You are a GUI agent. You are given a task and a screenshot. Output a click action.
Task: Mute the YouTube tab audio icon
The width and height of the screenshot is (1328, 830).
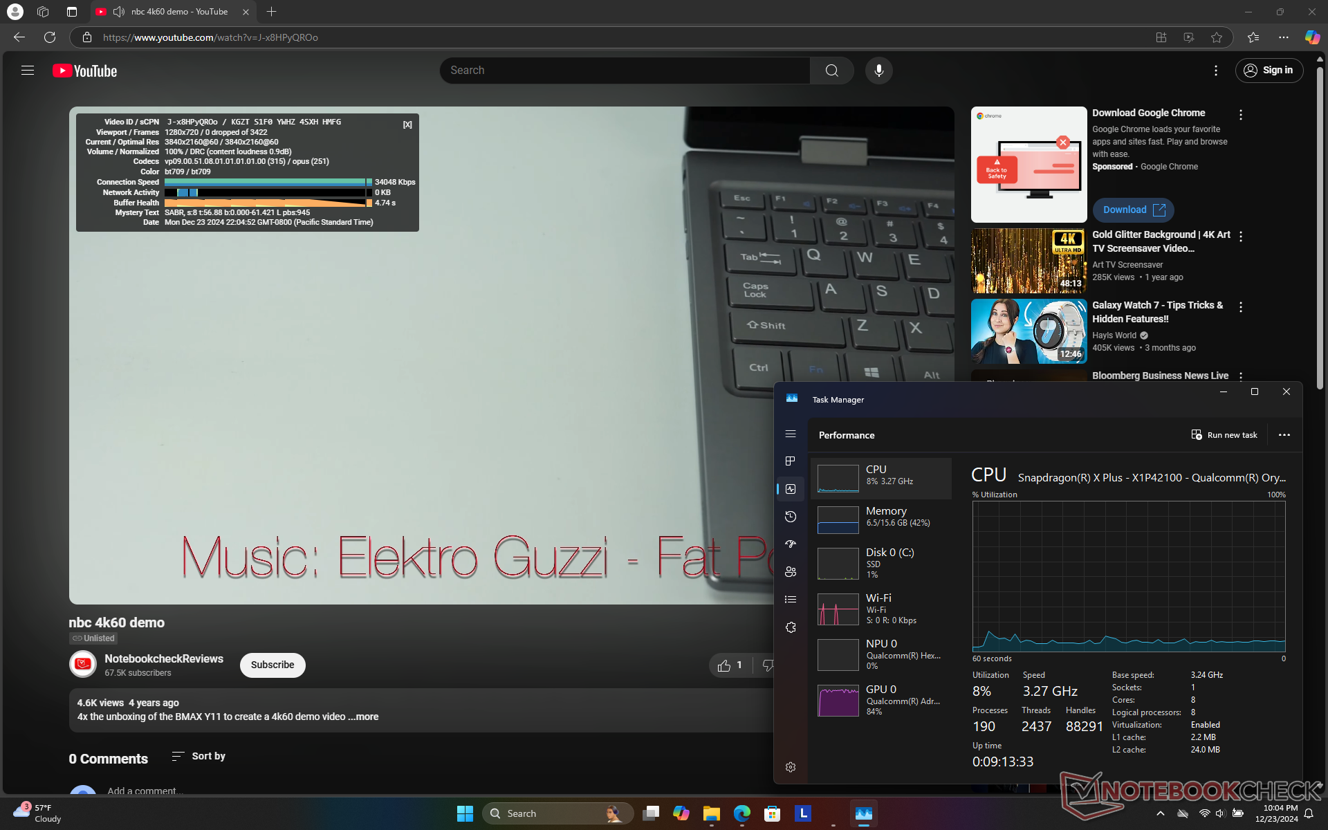[x=119, y=12]
